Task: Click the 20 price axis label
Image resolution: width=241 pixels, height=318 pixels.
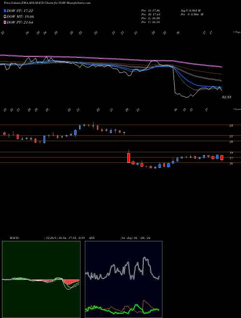Action: (231, 142)
